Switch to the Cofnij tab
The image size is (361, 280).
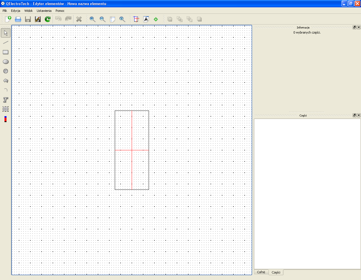(x=261, y=272)
